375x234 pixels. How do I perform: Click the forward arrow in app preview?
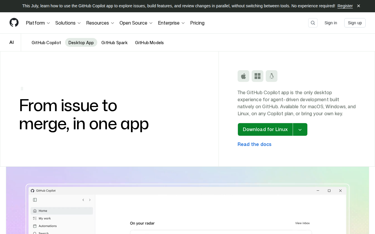pyautogui.click(x=90, y=200)
